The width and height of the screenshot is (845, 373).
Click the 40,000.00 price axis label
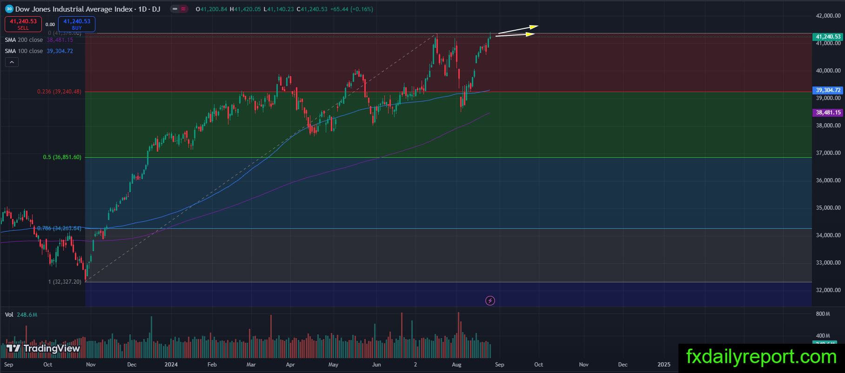click(x=828, y=71)
